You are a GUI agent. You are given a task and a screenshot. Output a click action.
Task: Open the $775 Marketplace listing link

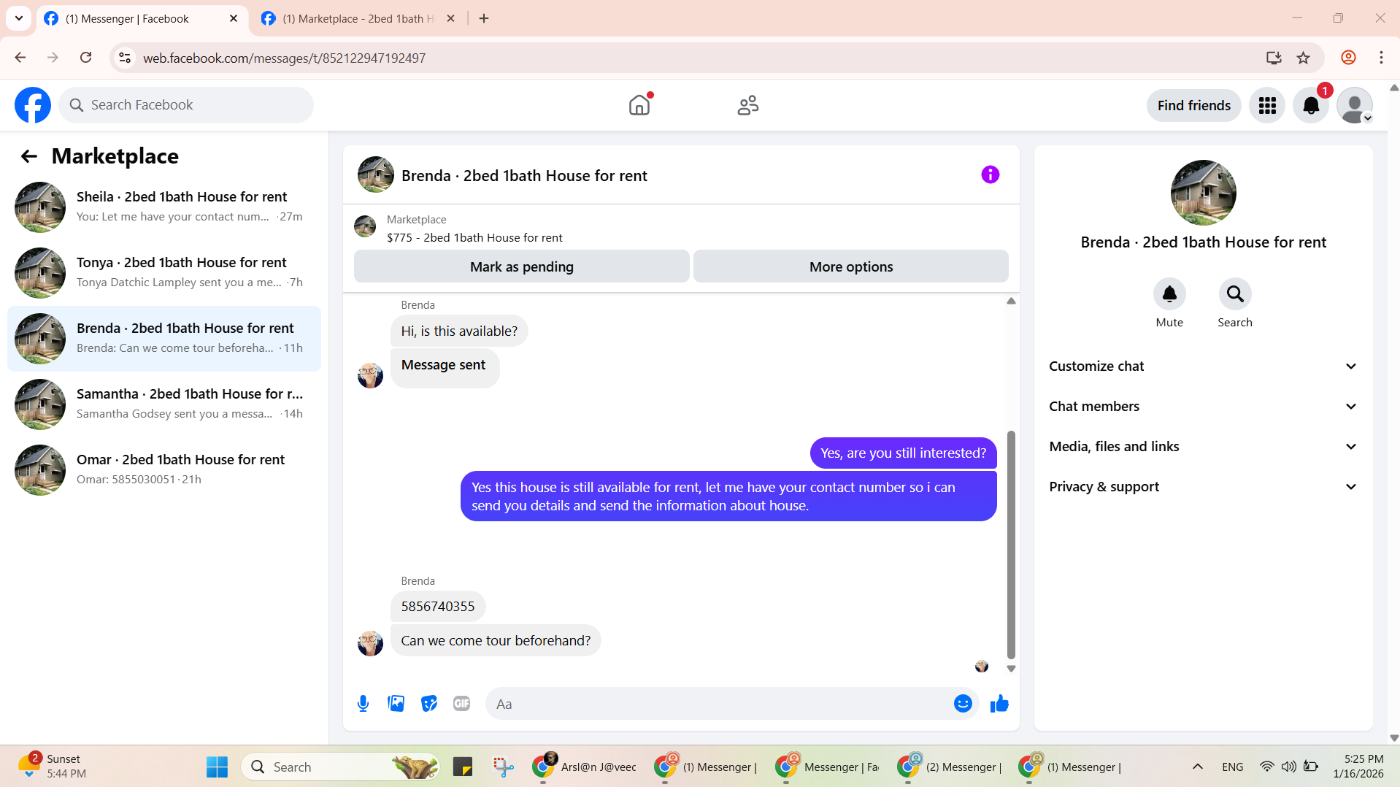[474, 237]
